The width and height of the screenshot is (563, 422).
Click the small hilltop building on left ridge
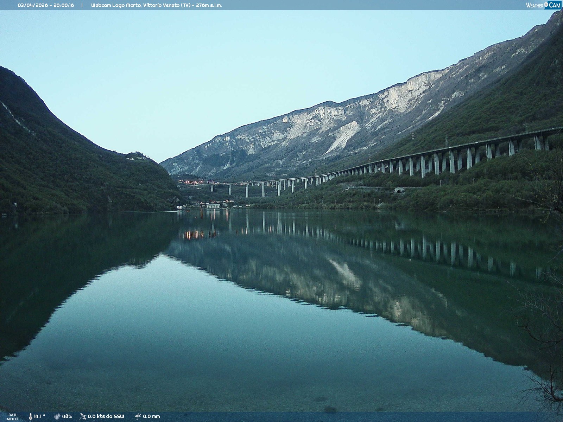134,156
